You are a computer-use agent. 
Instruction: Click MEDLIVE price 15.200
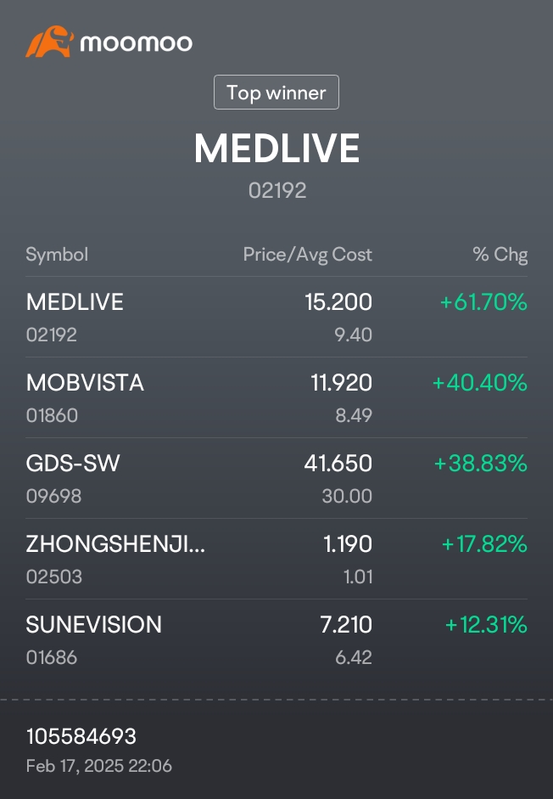coord(338,302)
